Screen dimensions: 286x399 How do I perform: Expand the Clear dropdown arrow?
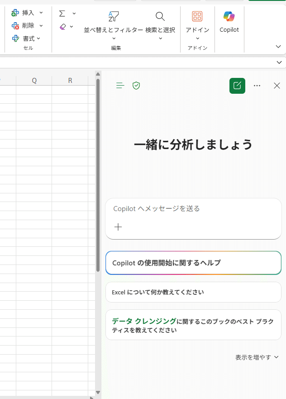[x=71, y=26]
